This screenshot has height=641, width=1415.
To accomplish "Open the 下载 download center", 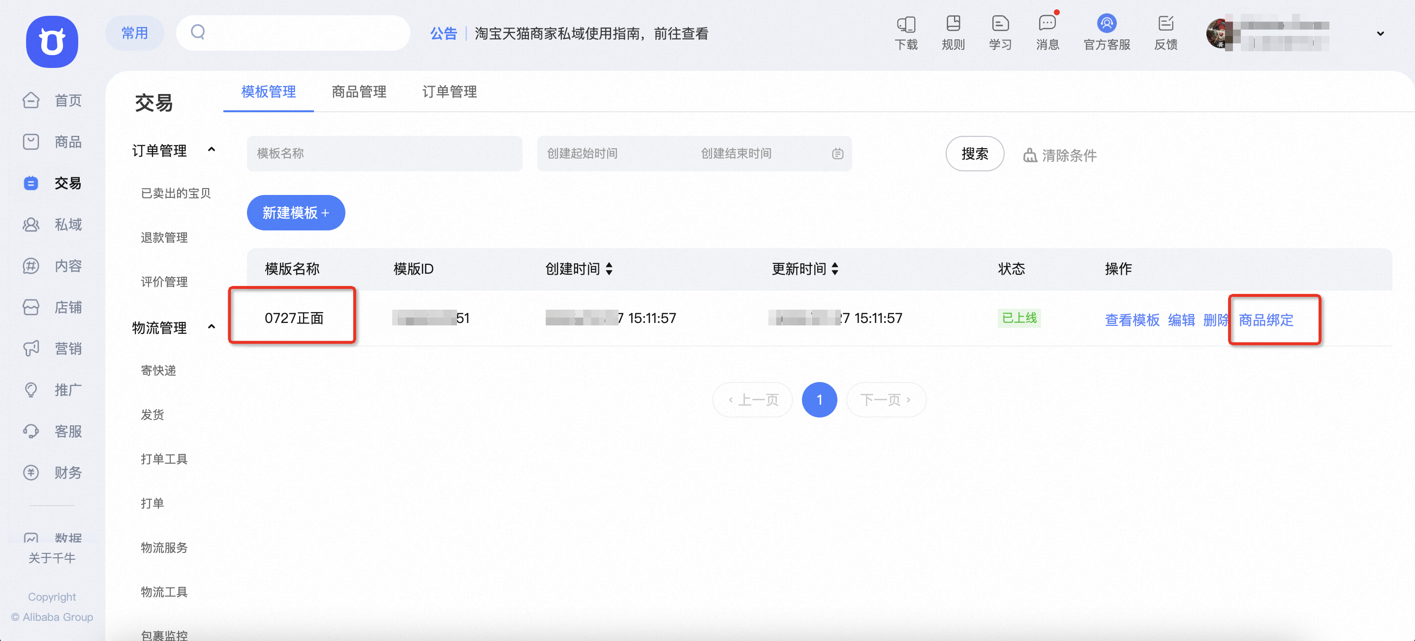I will point(906,33).
